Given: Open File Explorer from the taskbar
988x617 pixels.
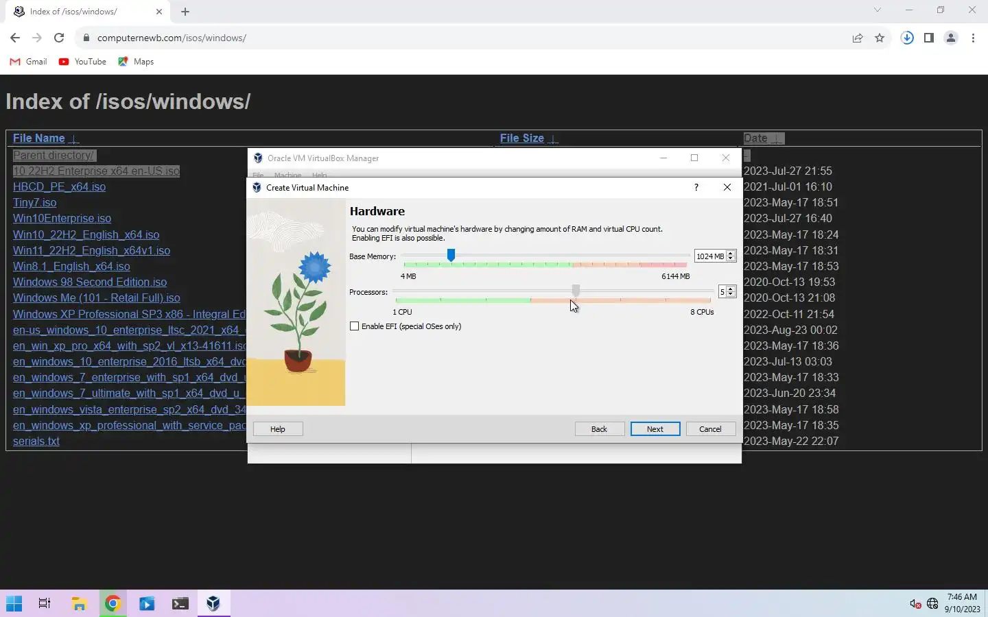Looking at the screenshot, I should tap(79, 603).
